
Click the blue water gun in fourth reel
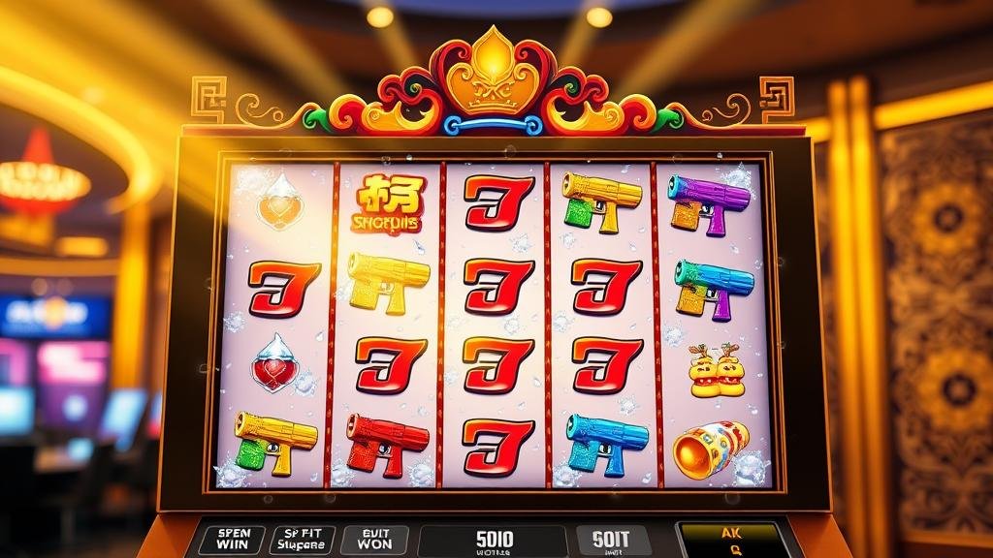pyautogui.click(x=606, y=444)
